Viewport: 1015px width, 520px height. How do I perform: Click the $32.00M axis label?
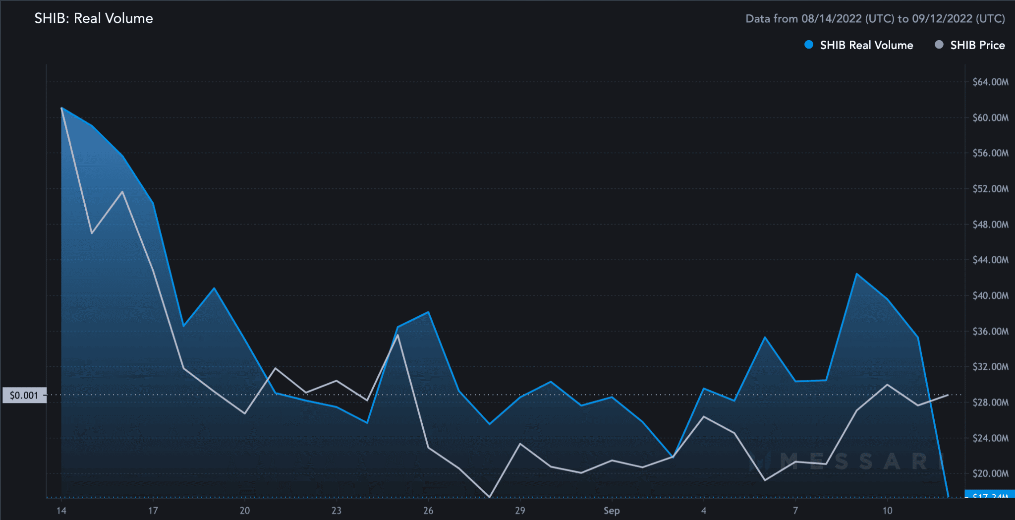coord(990,367)
